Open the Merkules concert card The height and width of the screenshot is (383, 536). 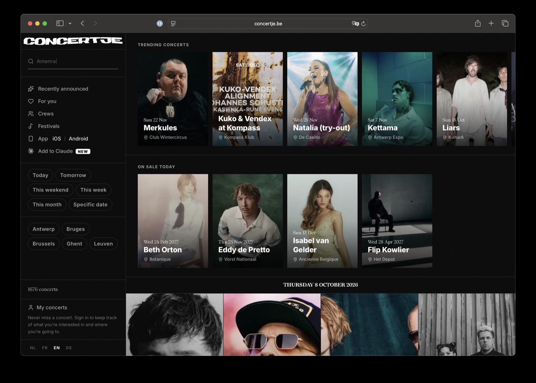click(x=173, y=99)
